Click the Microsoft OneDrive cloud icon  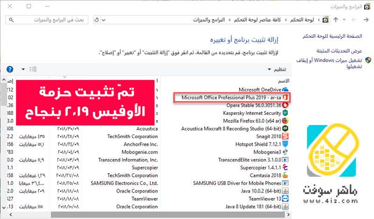click(285, 90)
